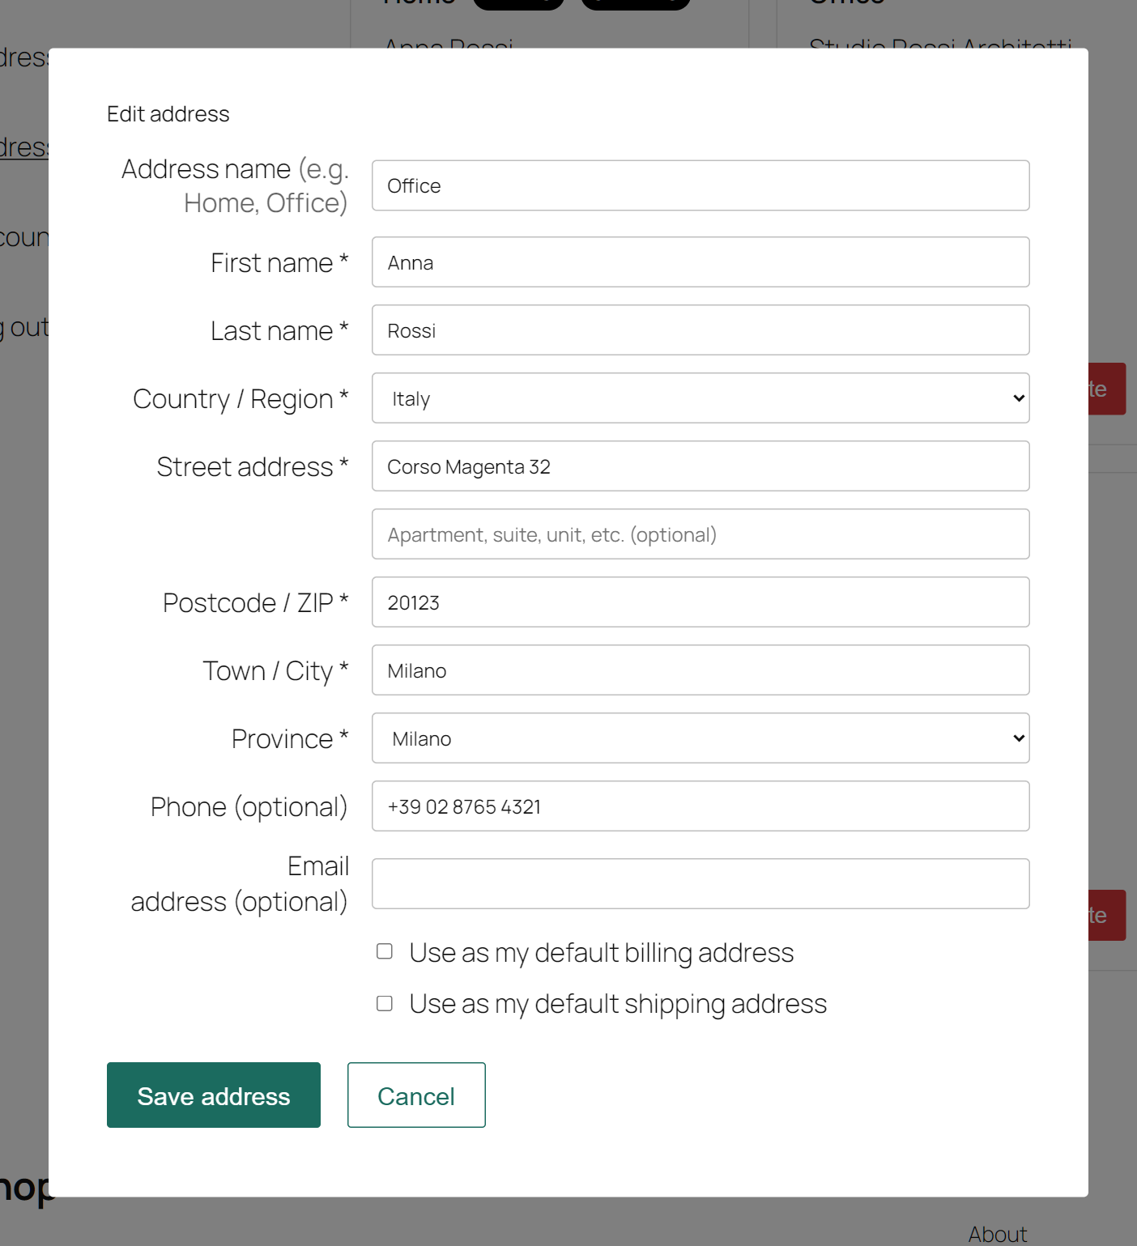Click the First name label
The width and height of the screenshot is (1137, 1246).
pyautogui.click(x=279, y=263)
